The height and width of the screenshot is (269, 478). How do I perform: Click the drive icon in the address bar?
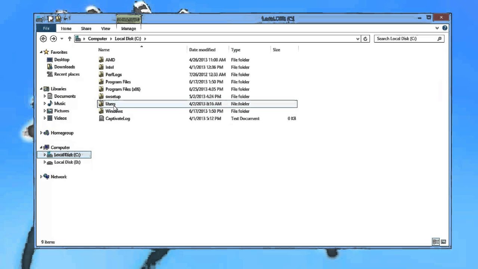coord(78,38)
